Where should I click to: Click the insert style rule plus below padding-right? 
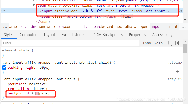[x=178, y=72]
